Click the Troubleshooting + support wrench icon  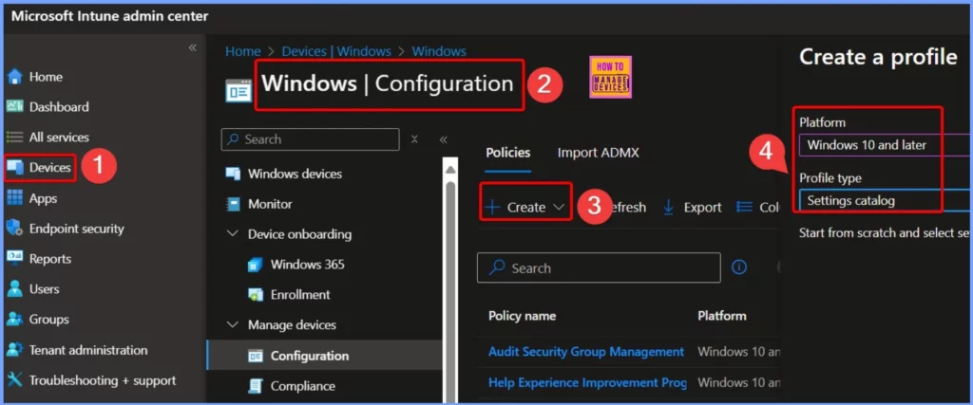[x=15, y=380]
